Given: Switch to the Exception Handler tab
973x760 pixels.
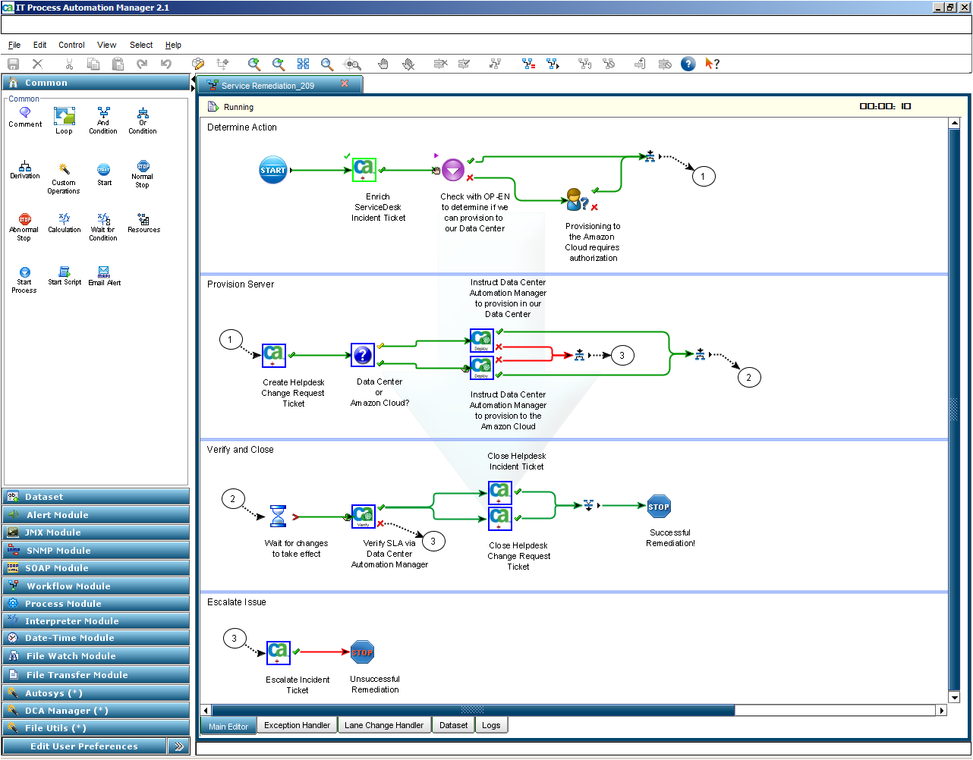Looking at the screenshot, I should click(x=297, y=726).
